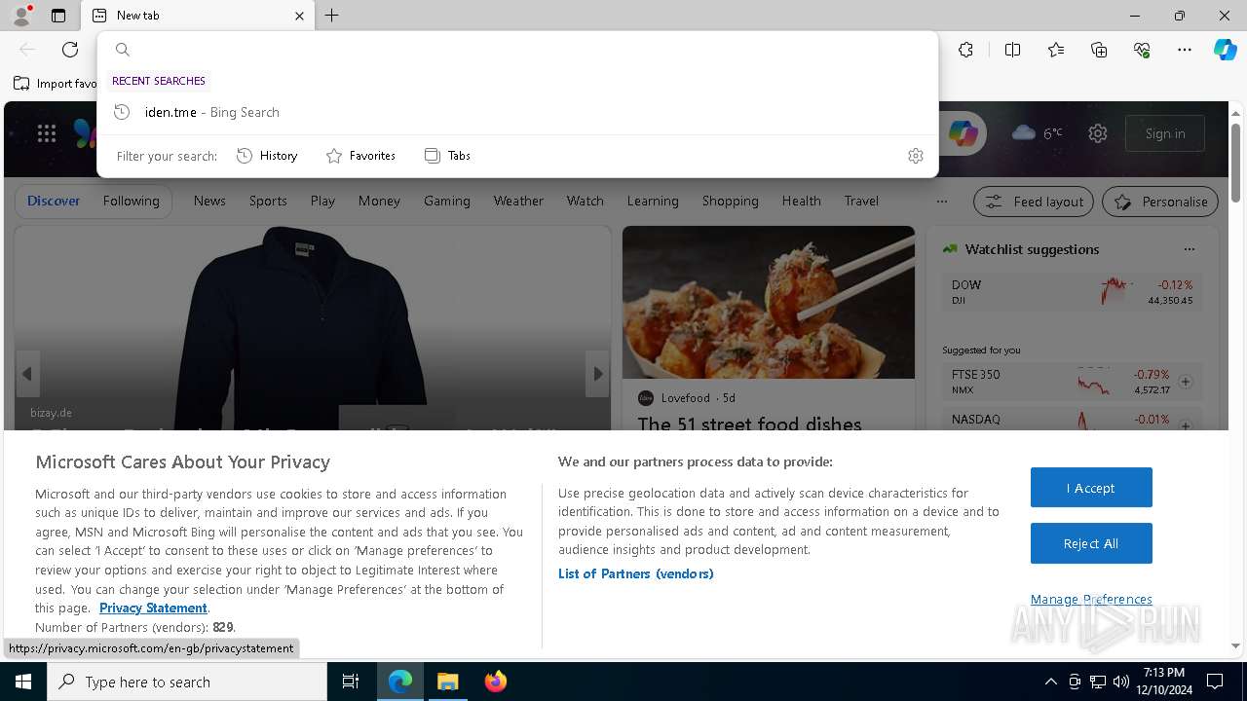Launch Firefox from taskbar
This screenshot has width=1247, height=701.
pyautogui.click(x=495, y=682)
